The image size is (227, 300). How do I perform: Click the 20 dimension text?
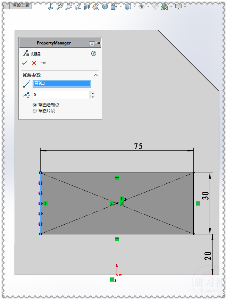208,256
